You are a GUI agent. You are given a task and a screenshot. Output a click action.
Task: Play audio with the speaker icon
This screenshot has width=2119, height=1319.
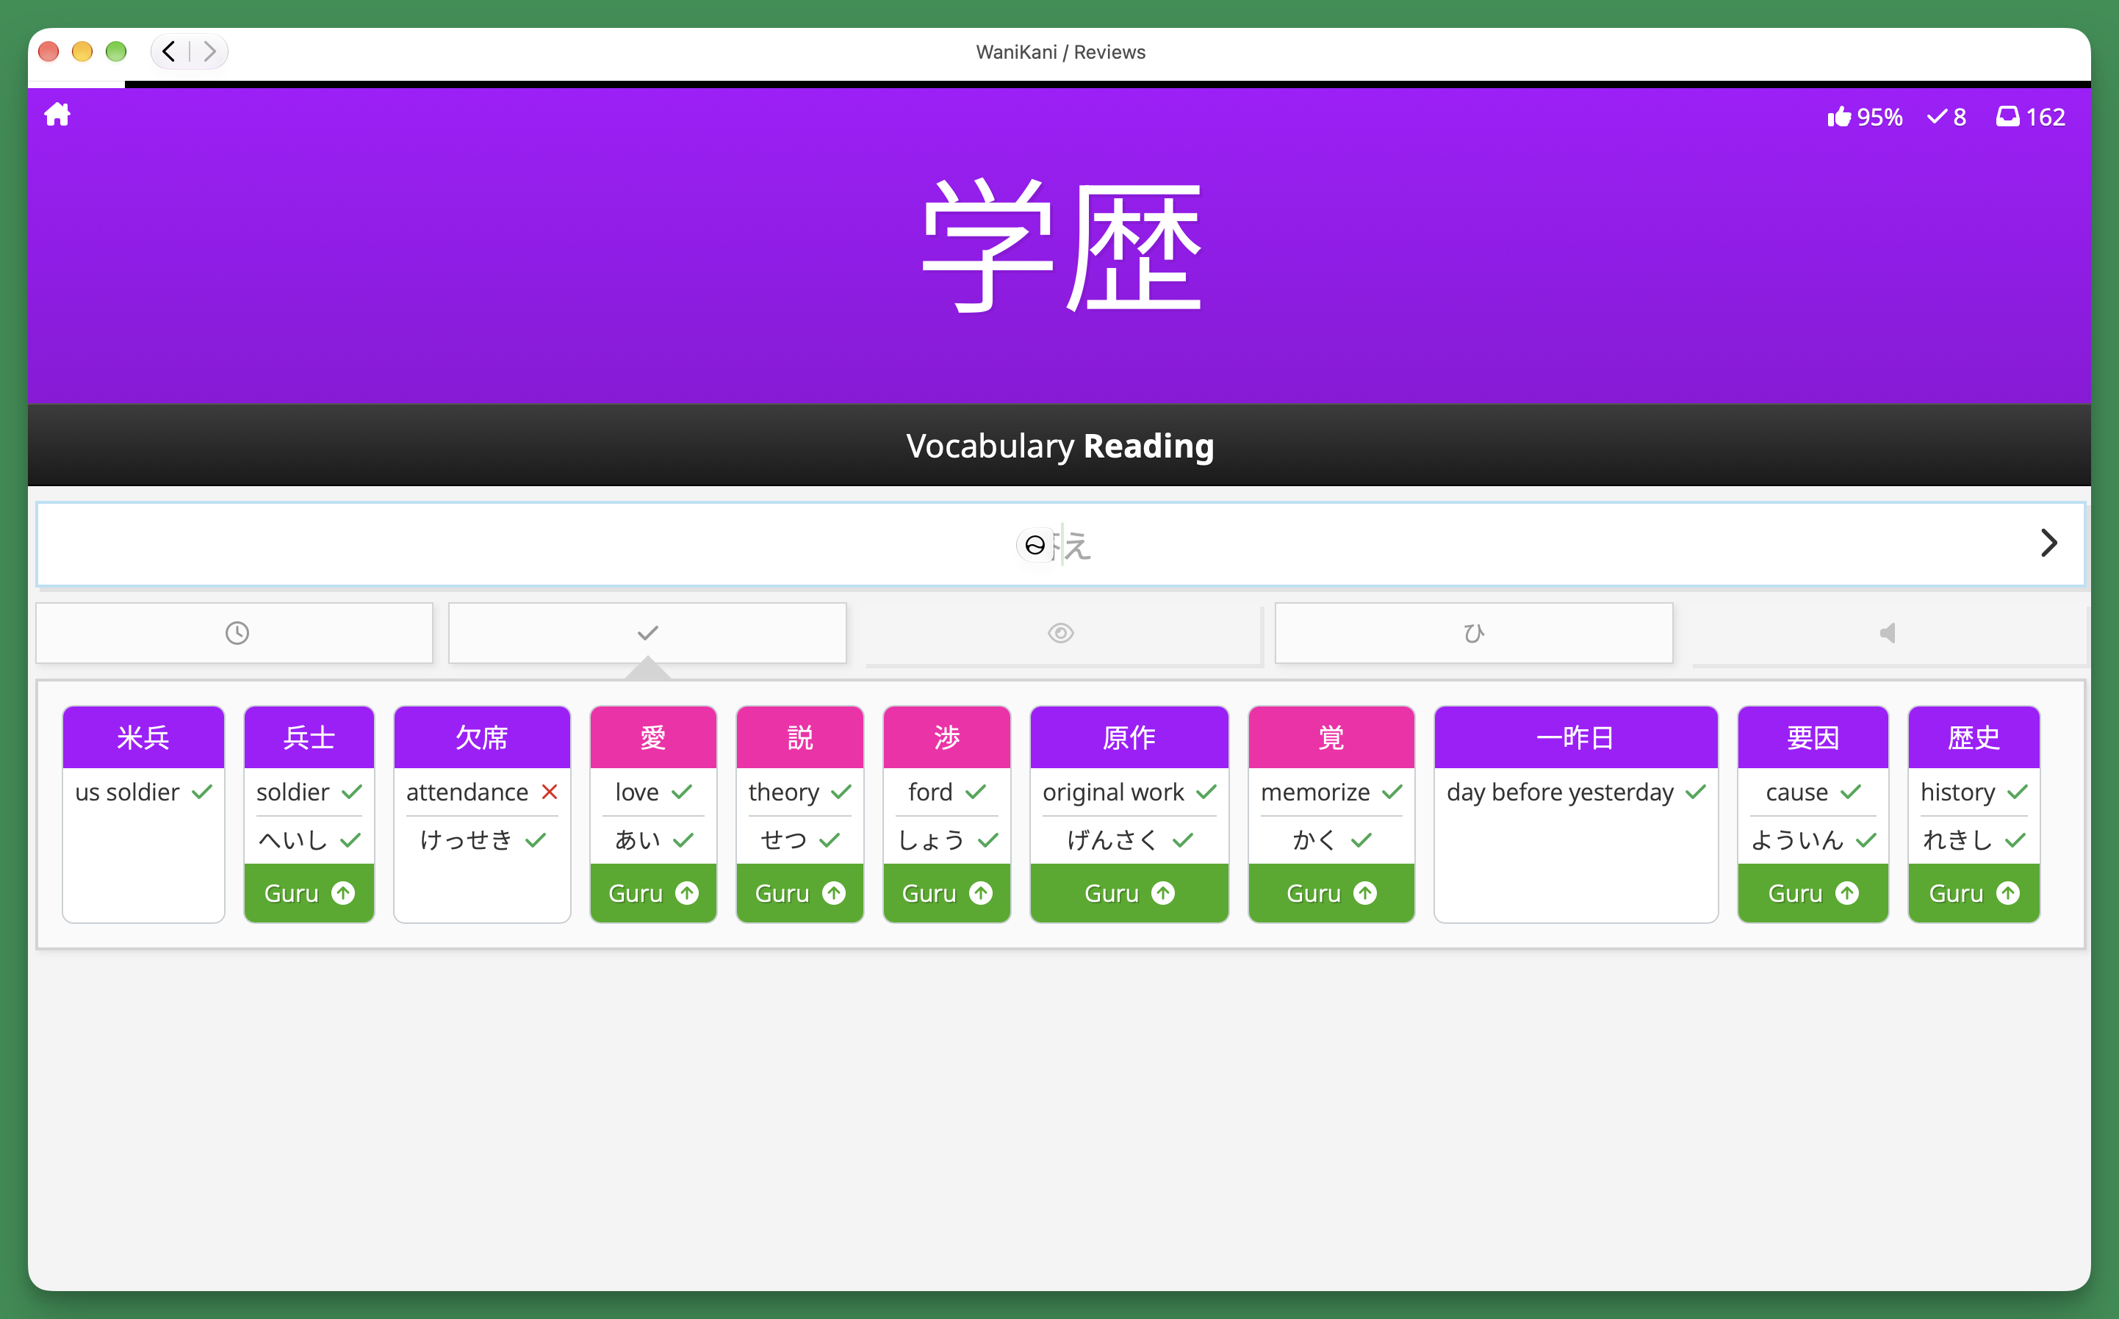[x=1887, y=632]
